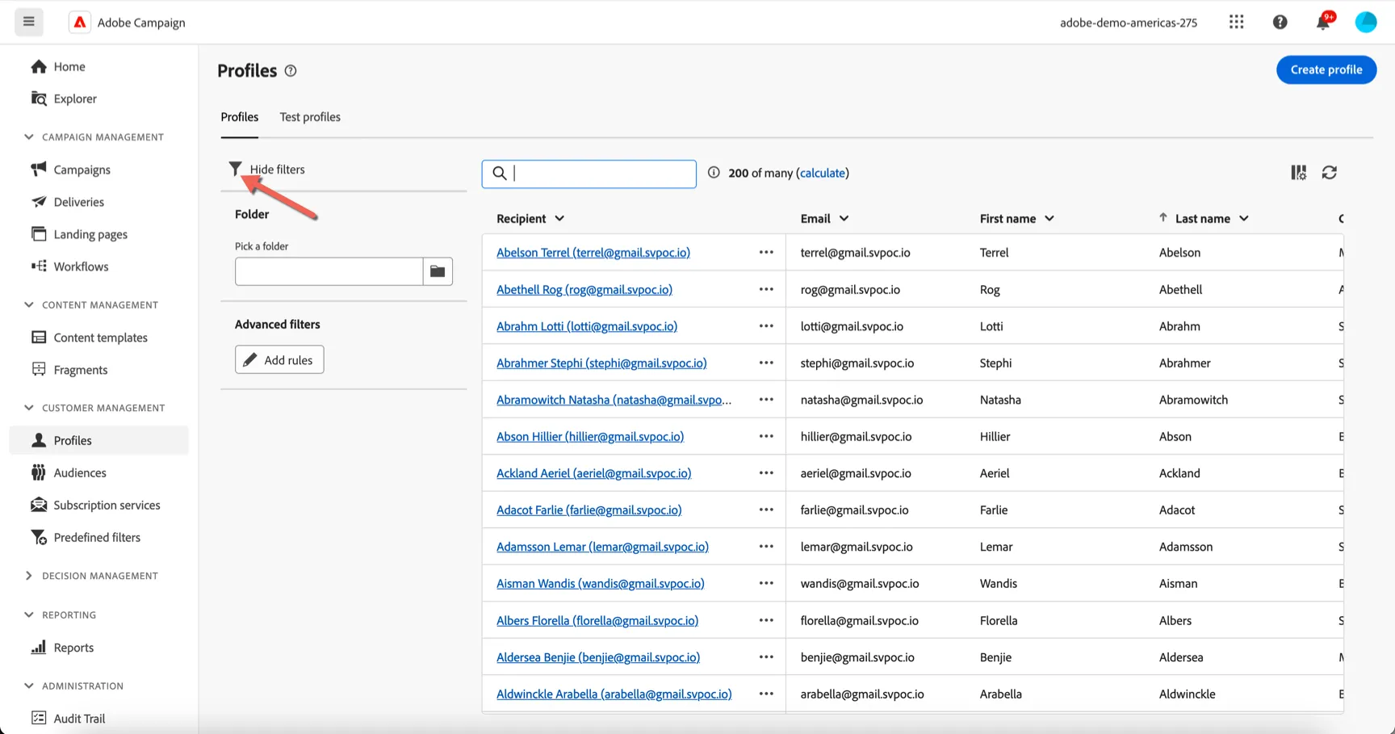Open the app switcher grid icon
Image resolution: width=1395 pixels, height=734 pixels.
(1236, 22)
